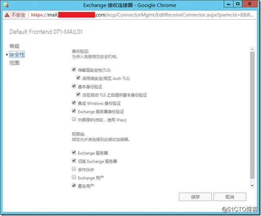
Task: Uncheck 基本身份验证 checkbox
Action: 74,86
